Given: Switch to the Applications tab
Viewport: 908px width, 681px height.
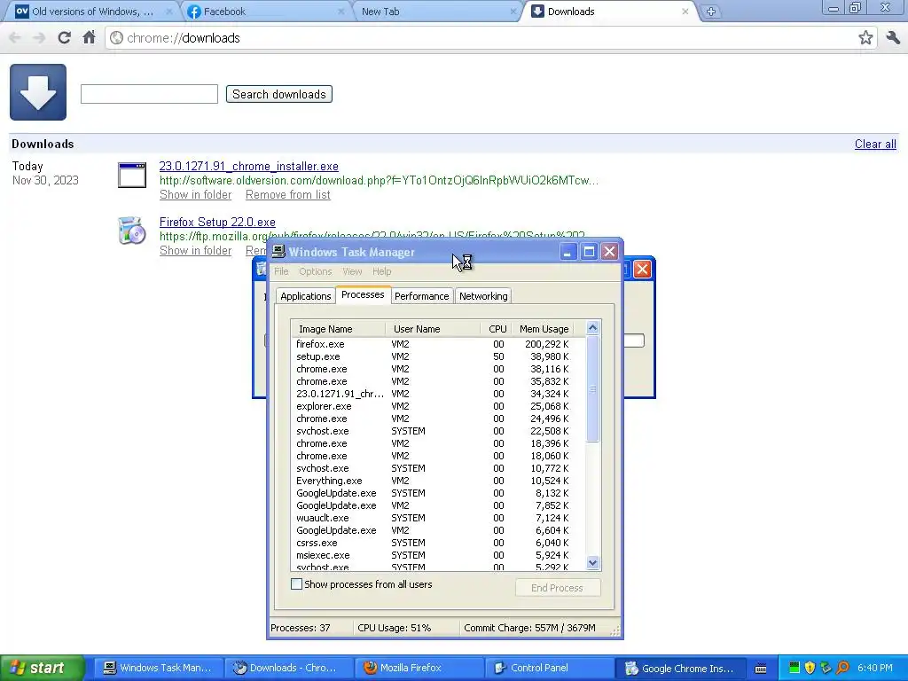Looking at the screenshot, I should coord(306,296).
